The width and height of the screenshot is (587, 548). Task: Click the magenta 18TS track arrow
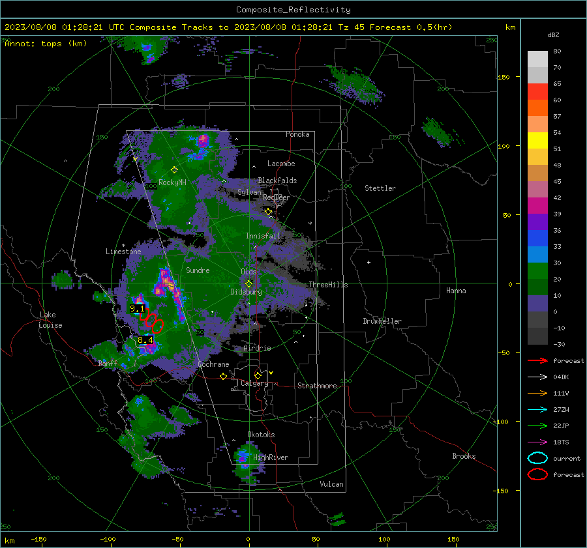(537, 442)
